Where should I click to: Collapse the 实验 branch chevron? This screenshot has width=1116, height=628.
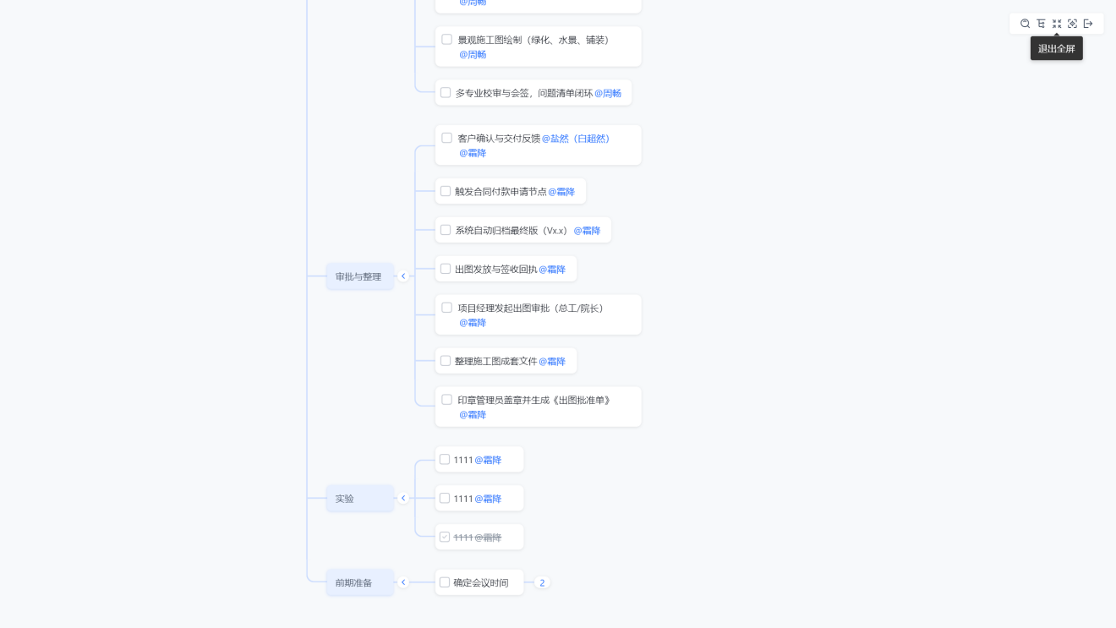403,499
